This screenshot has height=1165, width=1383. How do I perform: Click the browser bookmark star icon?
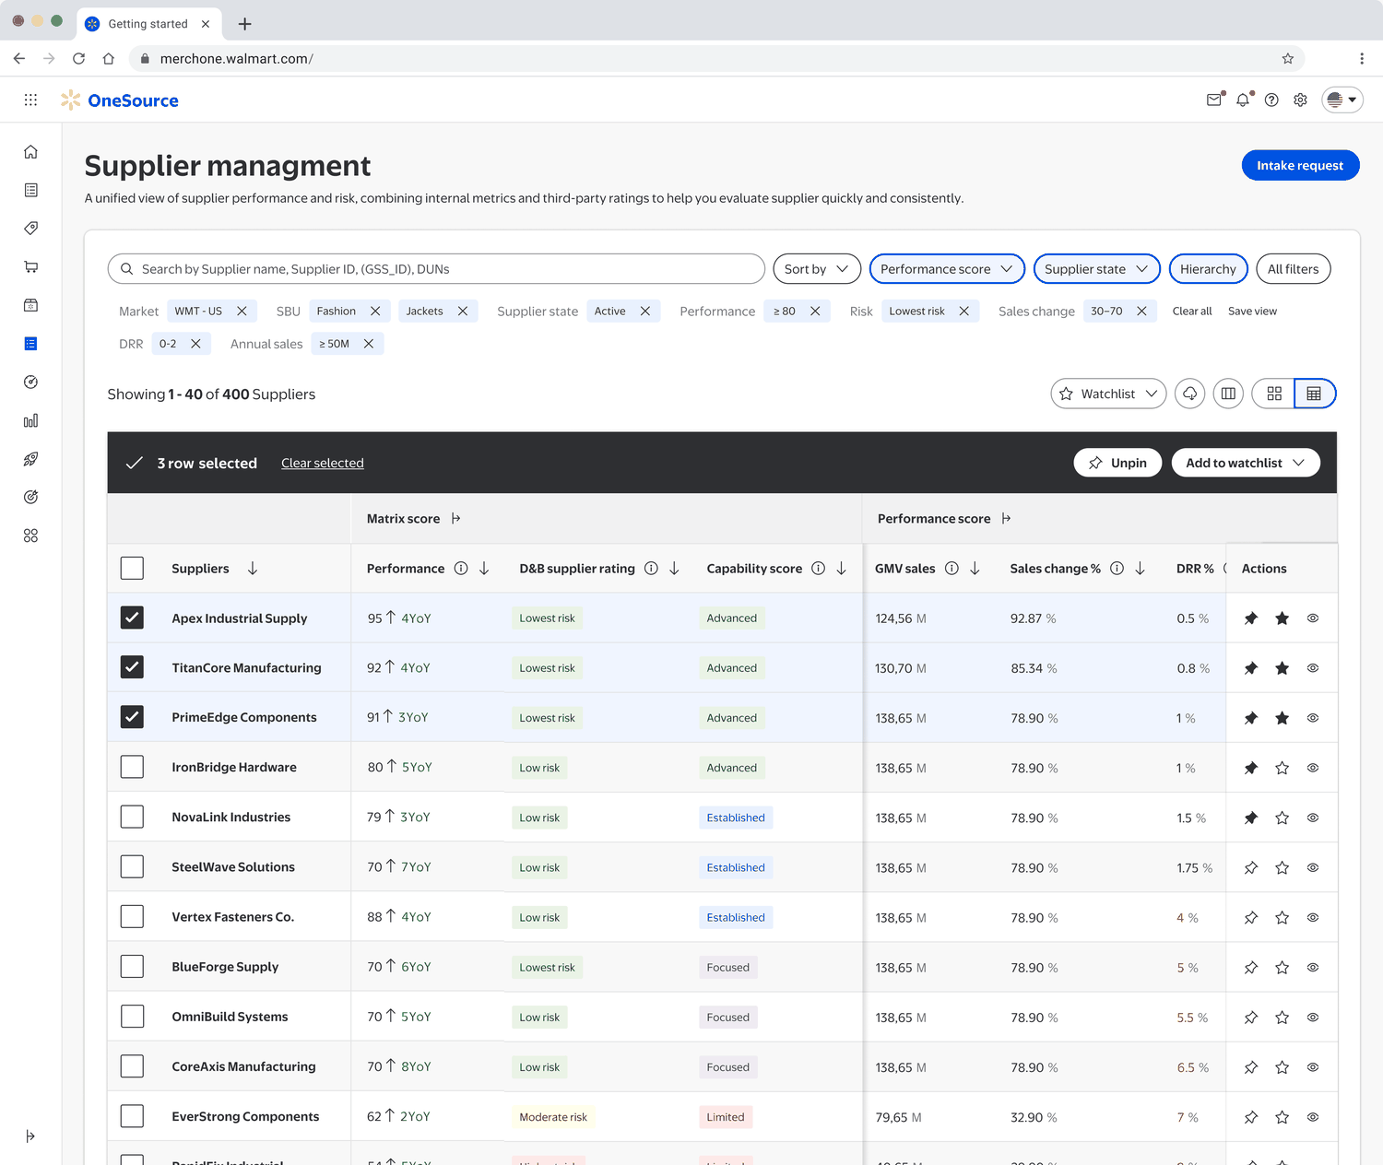click(x=1288, y=59)
